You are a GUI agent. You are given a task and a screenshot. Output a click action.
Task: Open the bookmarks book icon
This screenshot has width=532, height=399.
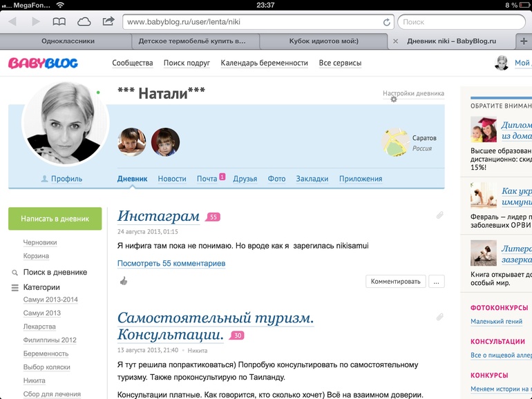[x=59, y=22]
